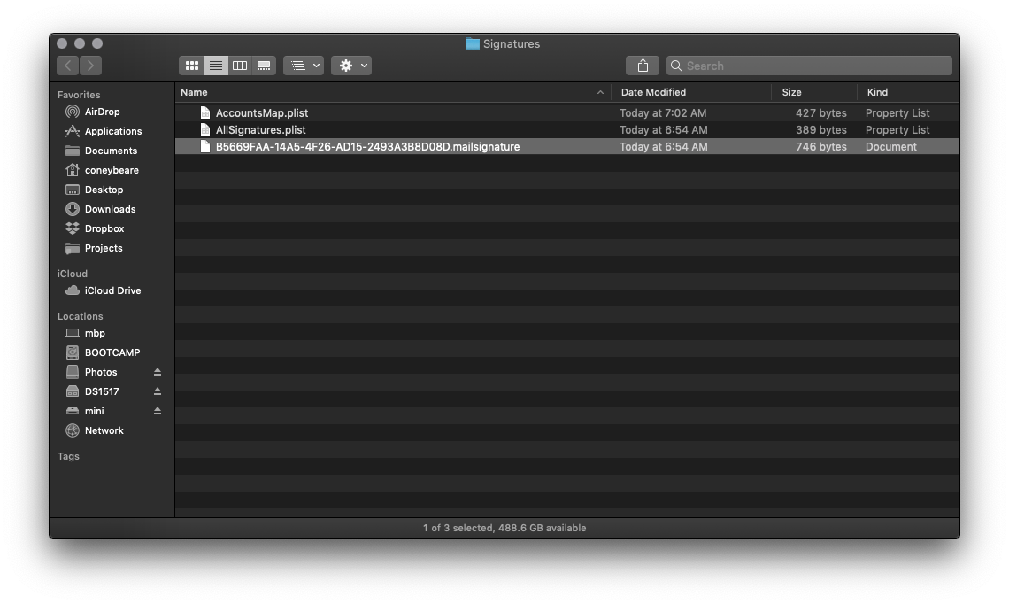
Task: Open Dropbox folder in sidebar
Action: [104, 228]
